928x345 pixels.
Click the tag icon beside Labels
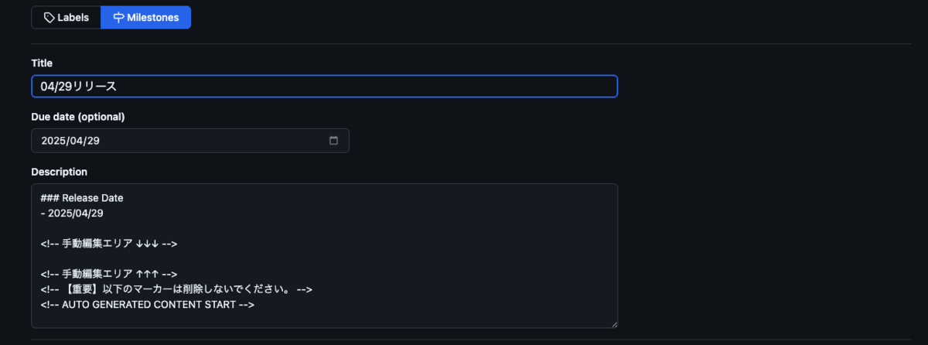(49, 17)
